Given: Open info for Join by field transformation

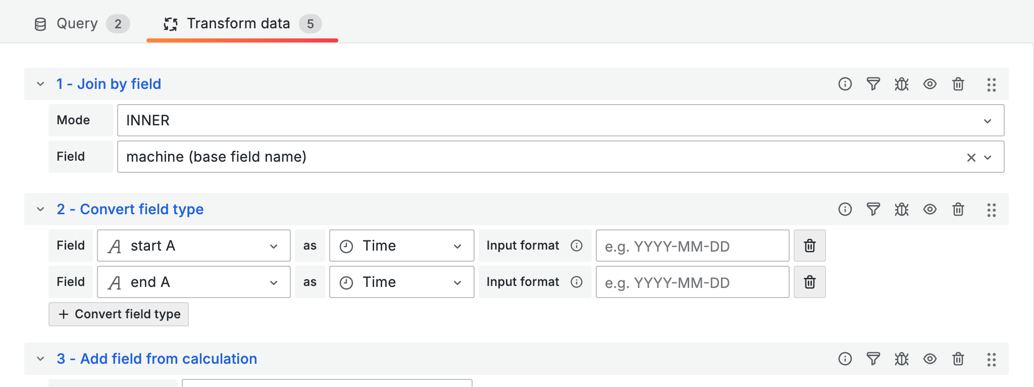Looking at the screenshot, I should 845,84.
